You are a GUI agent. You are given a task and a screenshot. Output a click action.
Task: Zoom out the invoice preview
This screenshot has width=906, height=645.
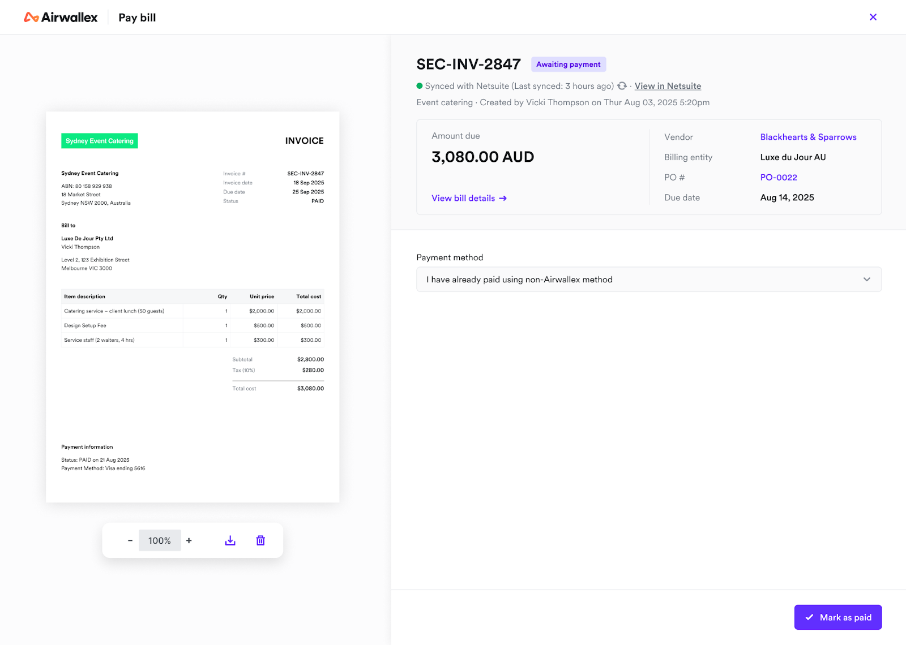pos(130,540)
